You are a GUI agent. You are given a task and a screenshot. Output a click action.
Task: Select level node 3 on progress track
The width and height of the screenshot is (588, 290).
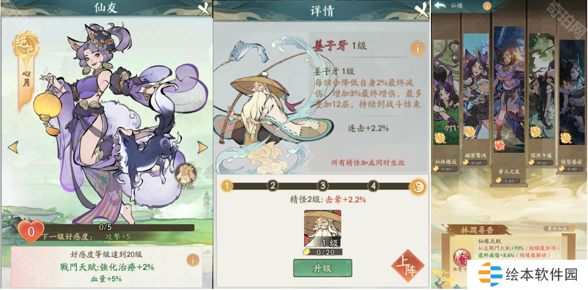pyautogui.click(x=323, y=185)
